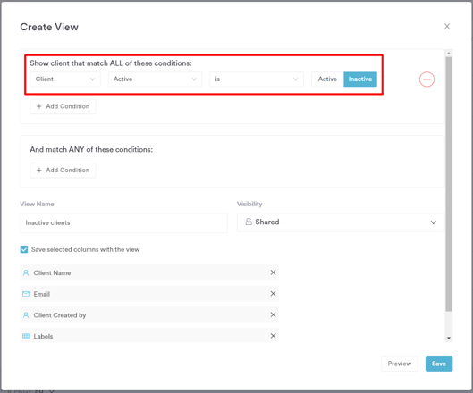
Task: Add Condition under ANY conditions
Action: [x=63, y=171]
